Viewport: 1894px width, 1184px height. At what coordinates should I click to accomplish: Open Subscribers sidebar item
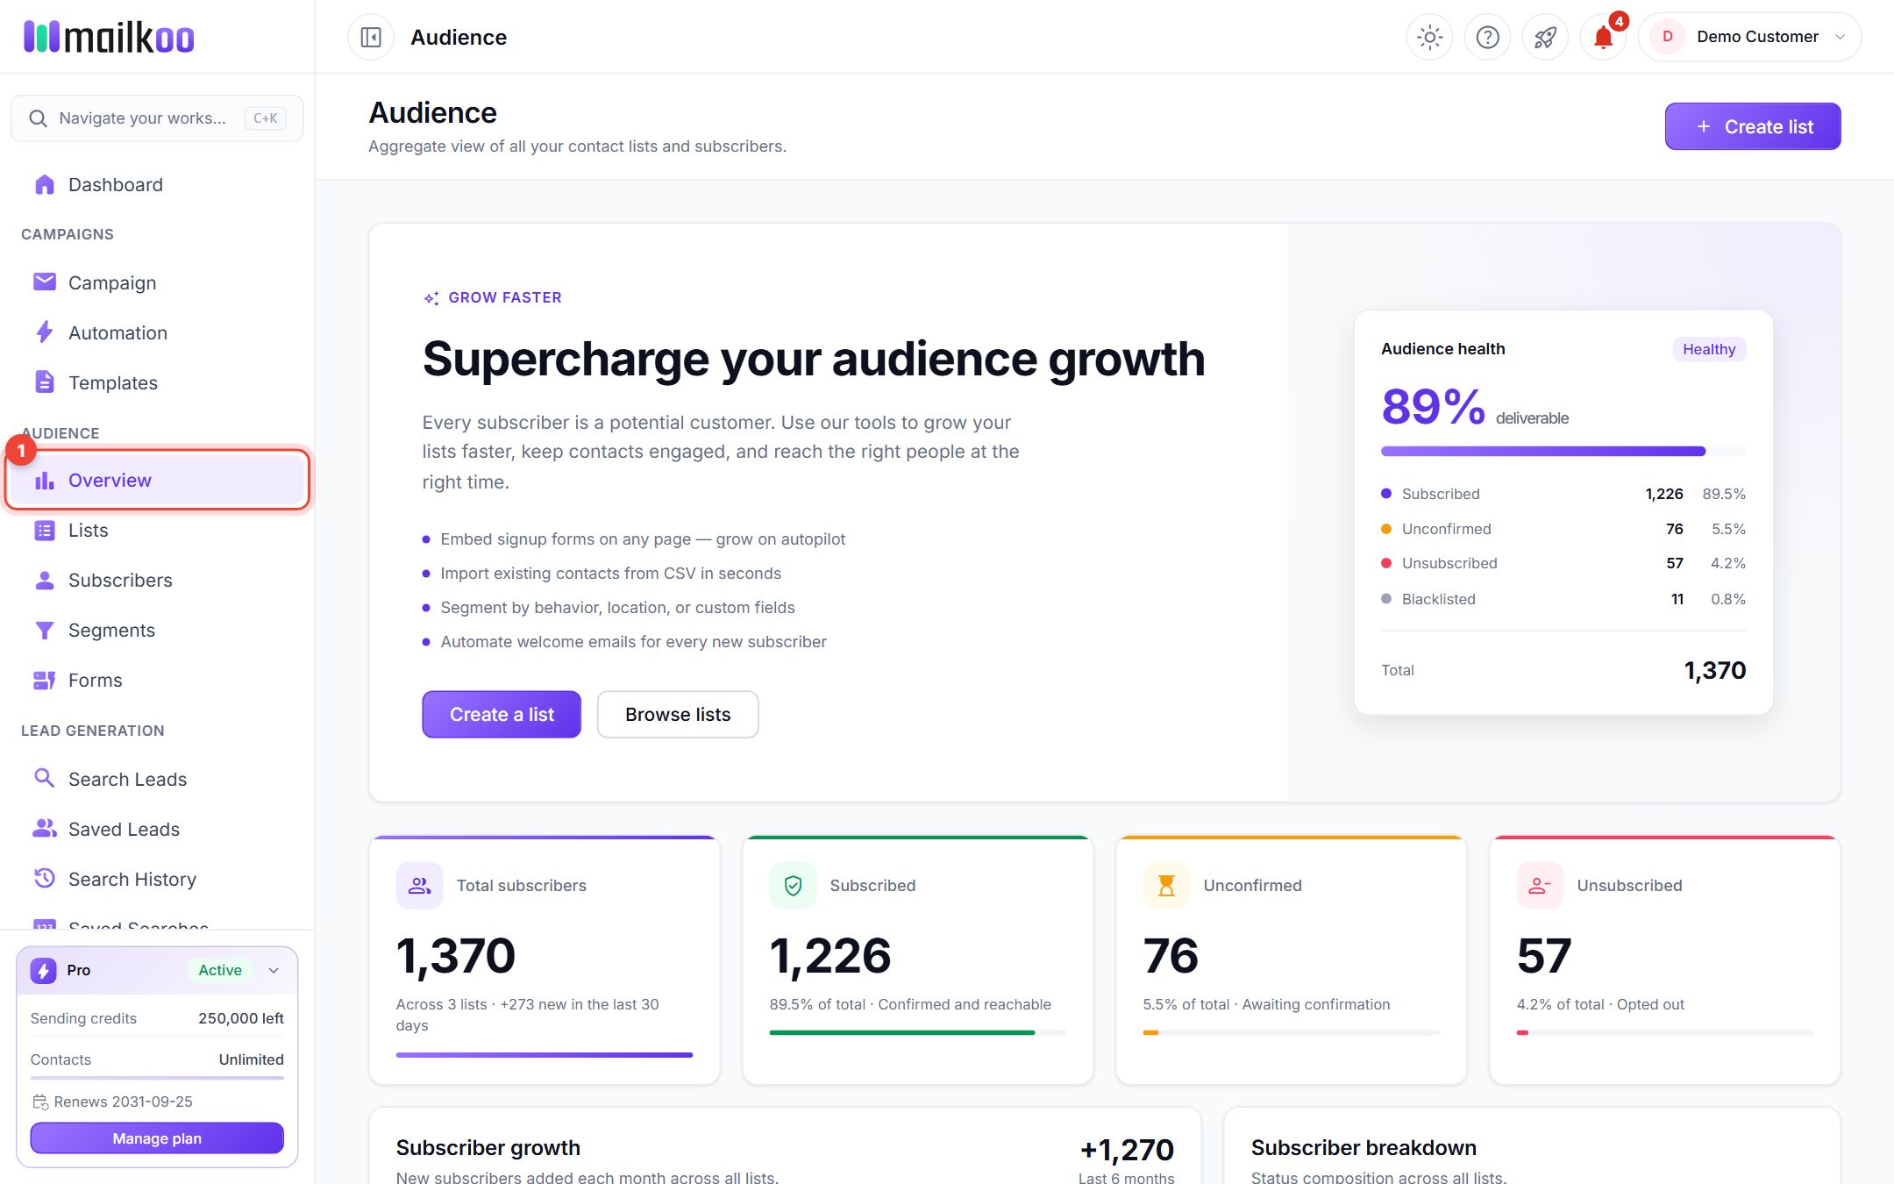[157, 580]
